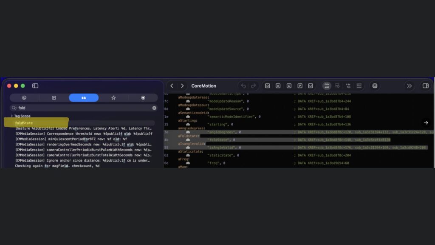This screenshot has height=245, width=435.
Task: Select the 'Correspondence threshold new' string row
Action: tap(84, 134)
